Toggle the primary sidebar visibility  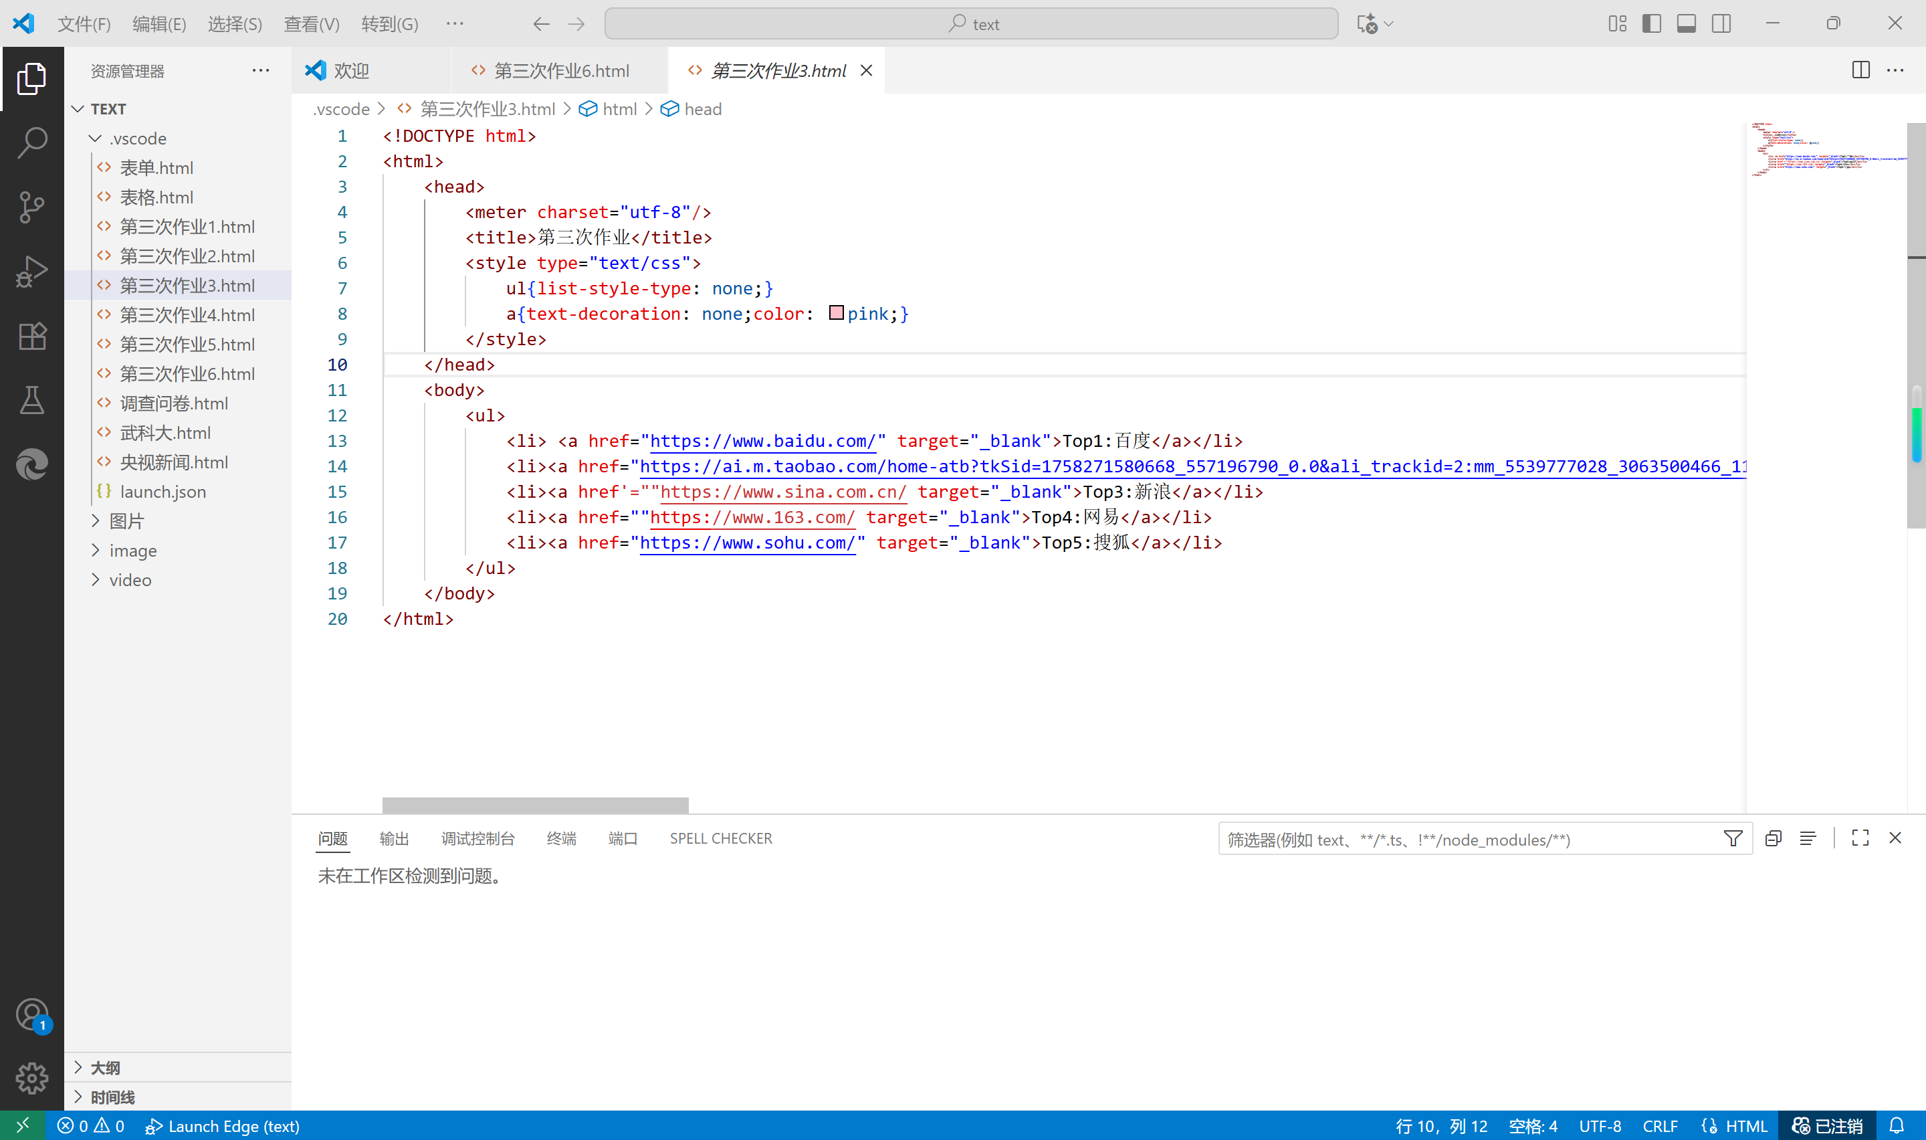pos(1652,24)
